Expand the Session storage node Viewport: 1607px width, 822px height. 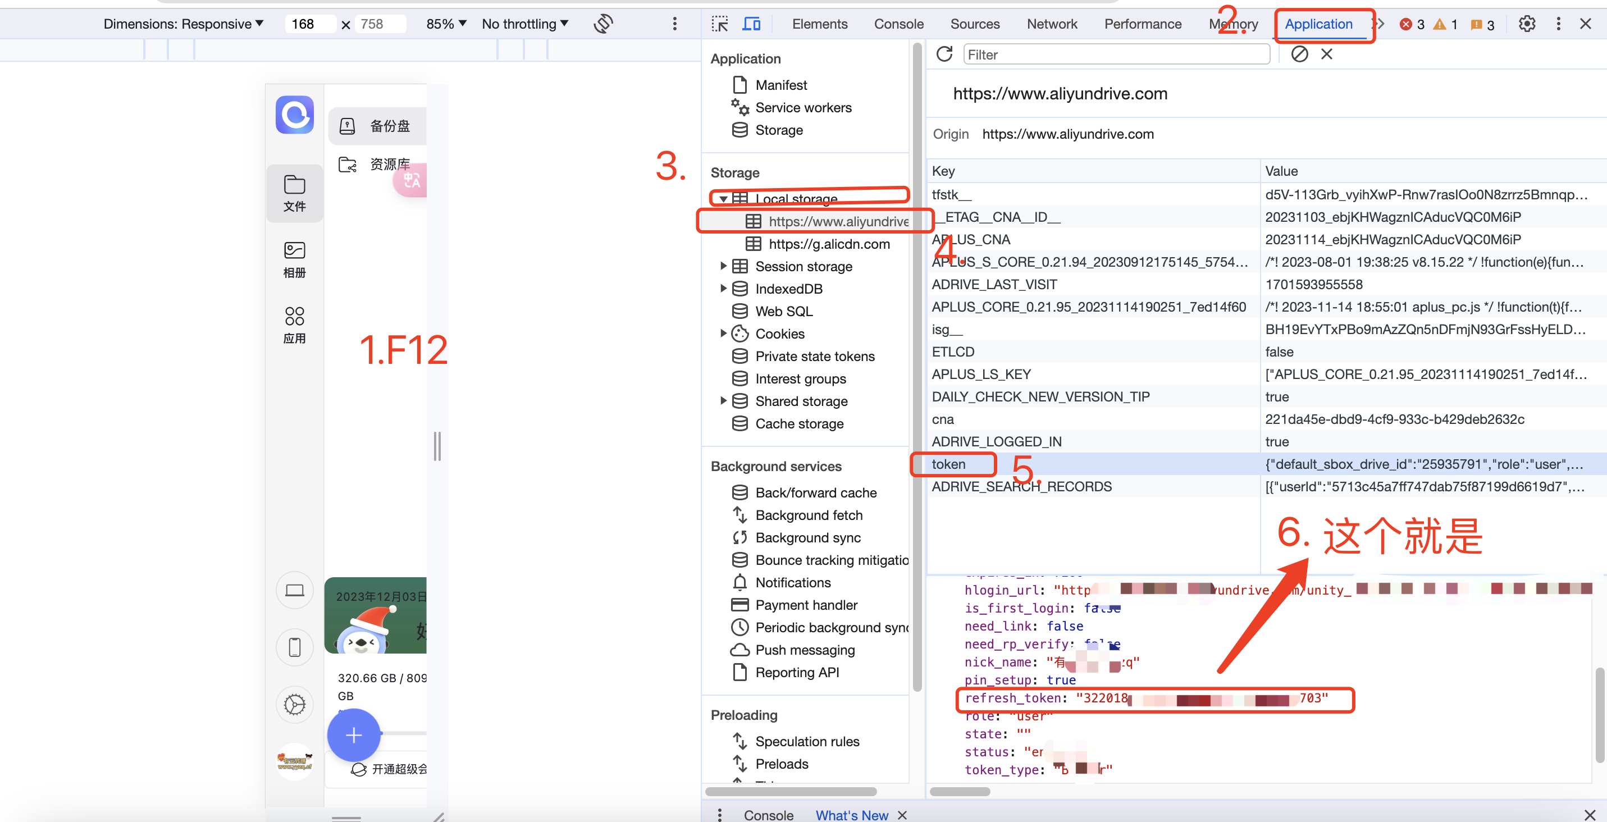tap(723, 266)
